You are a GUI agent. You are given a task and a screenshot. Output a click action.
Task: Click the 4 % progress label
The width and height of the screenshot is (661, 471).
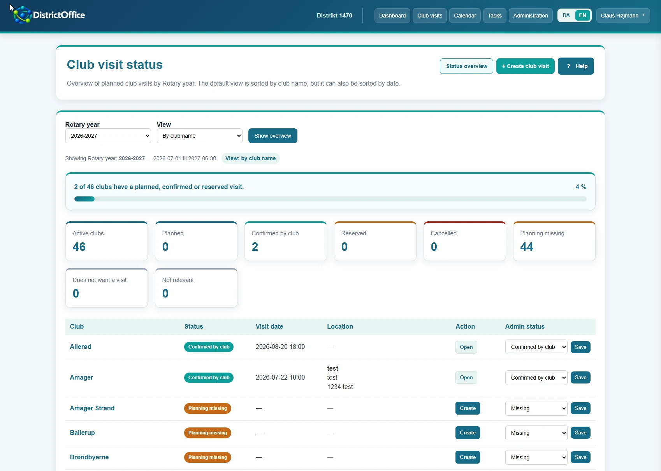tap(581, 187)
